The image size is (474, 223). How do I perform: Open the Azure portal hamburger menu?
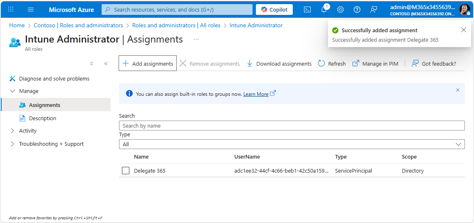point(31,9)
